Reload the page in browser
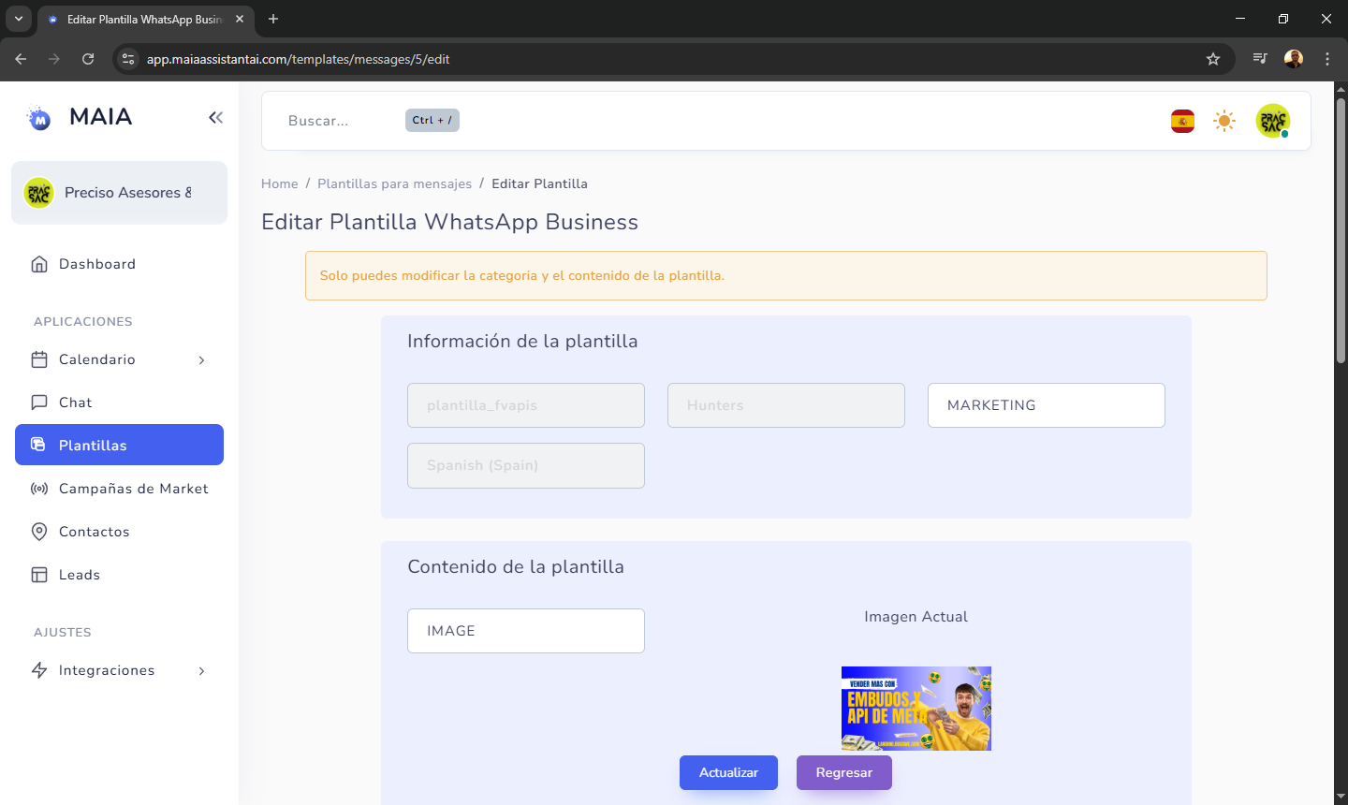 click(x=88, y=59)
